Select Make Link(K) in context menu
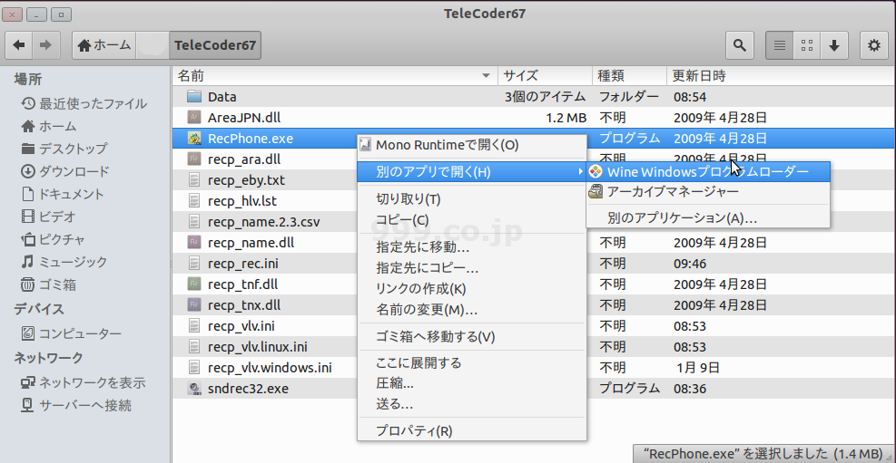Image resolution: width=896 pixels, height=463 pixels. pyautogui.click(x=472, y=289)
